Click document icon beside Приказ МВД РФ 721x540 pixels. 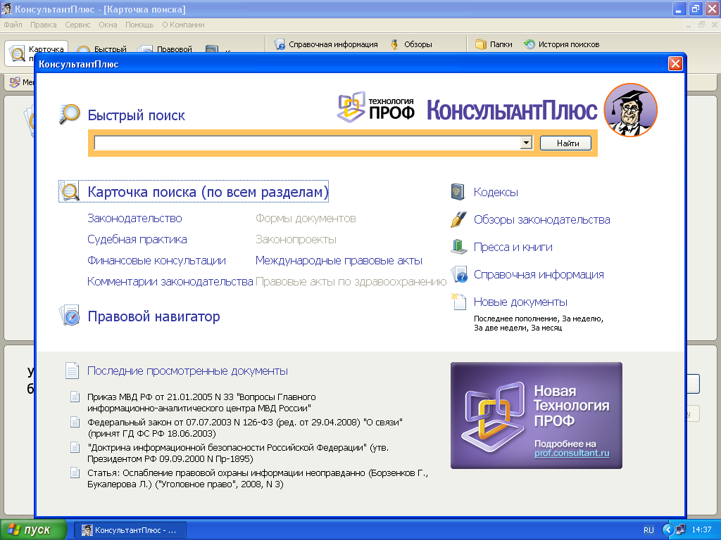75,397
